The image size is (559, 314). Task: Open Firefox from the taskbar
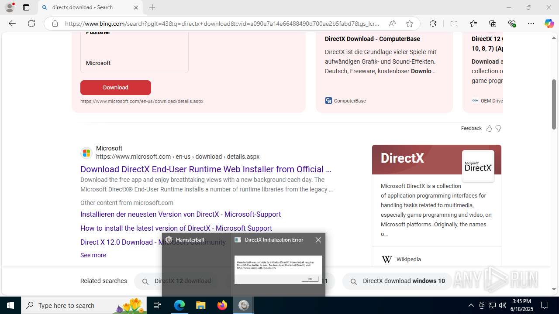(x=222, y=305)
